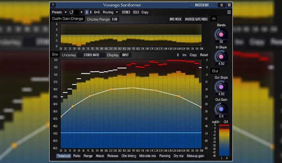Screen dimensions: 282x163
Task: Open the STEREO channel group selector
Action: [126, 12]
